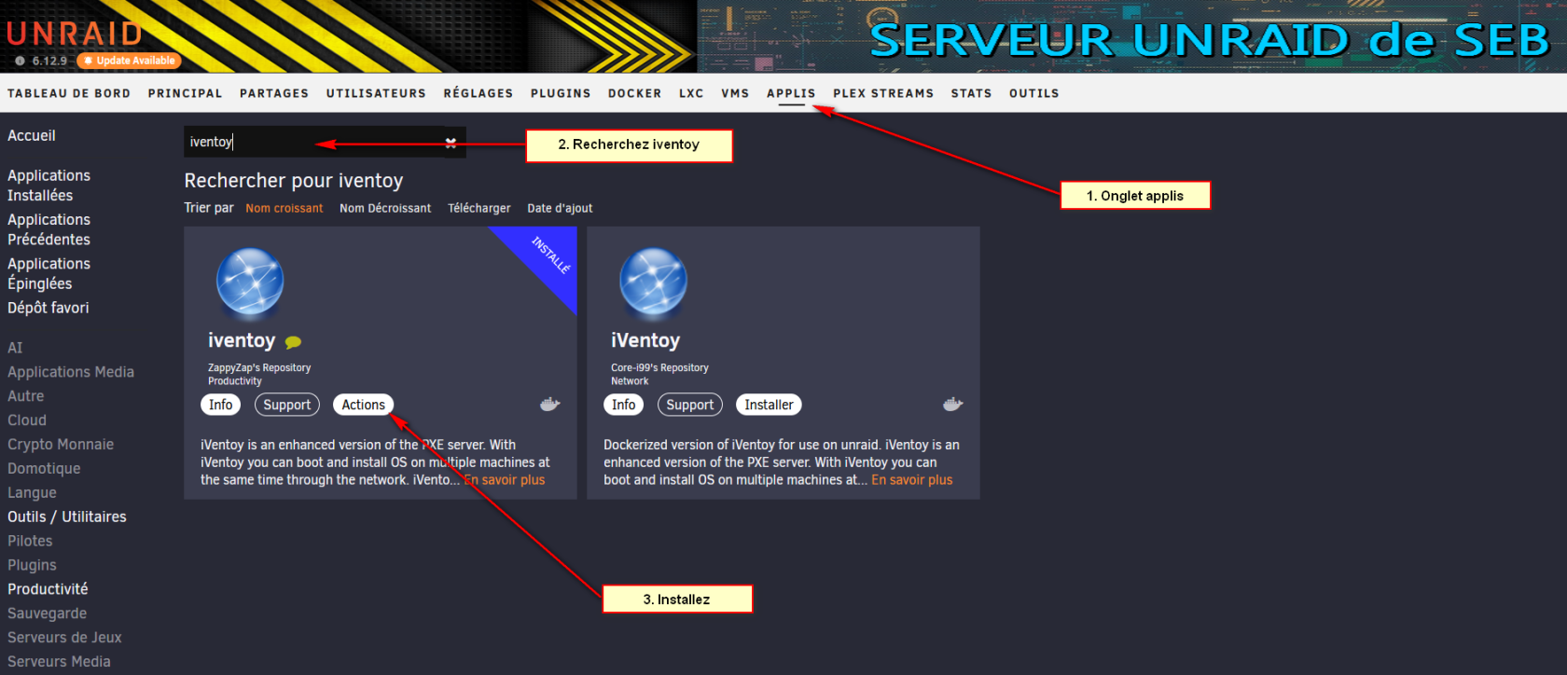This screenshot has width=1567, height=675.
Task: Open the Réglages tab
Action: coord(478,93)
